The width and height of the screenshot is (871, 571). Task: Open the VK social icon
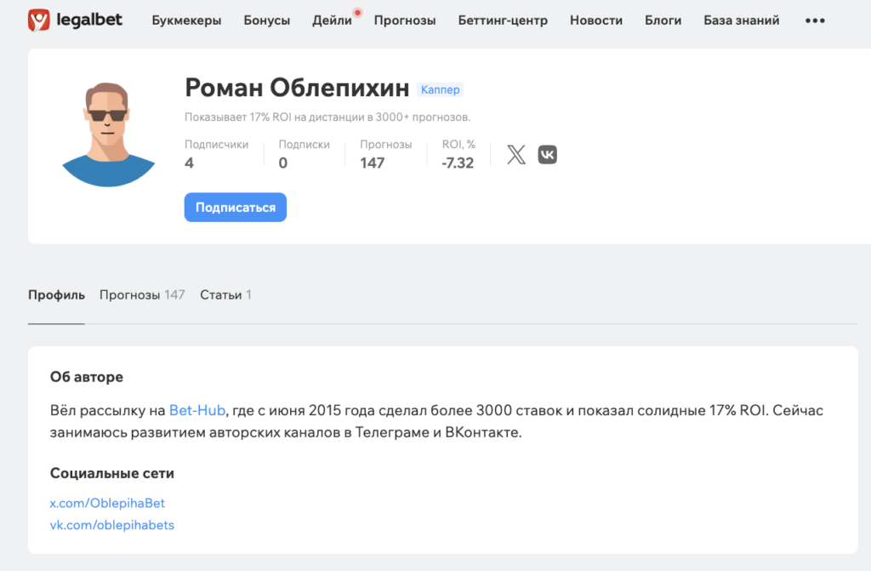[x=547, y=155]
